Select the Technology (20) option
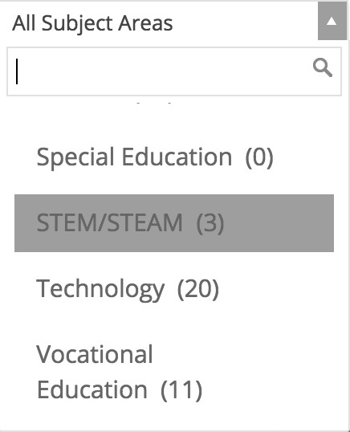The image size is (350, 432). [x=174, y=289]
